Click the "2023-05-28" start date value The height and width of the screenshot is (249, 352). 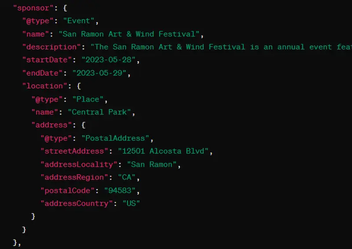(x=106, y=60)
